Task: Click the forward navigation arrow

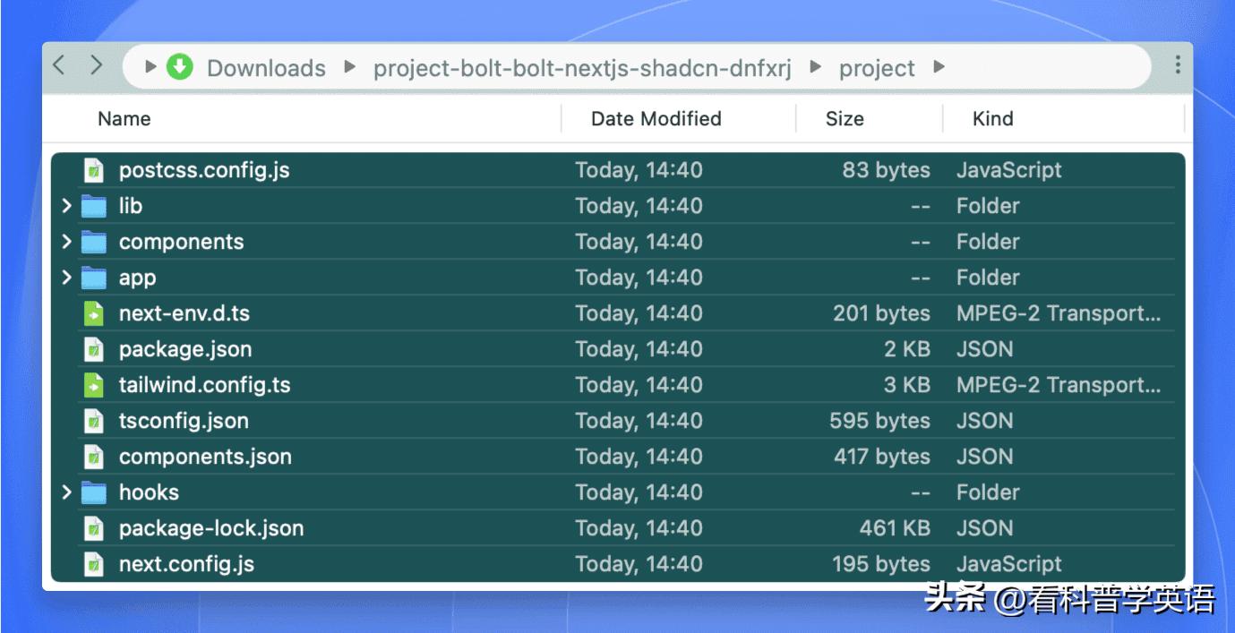Action: click(97, 65)
